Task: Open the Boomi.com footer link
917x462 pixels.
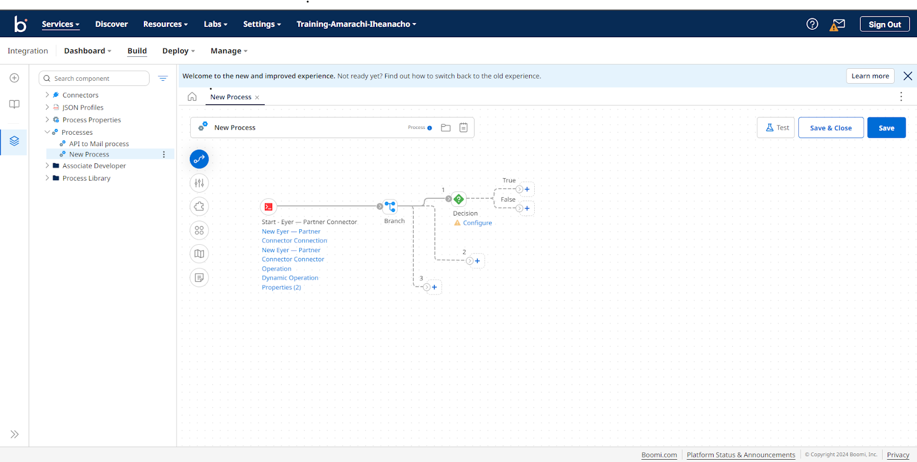Action: coord(659,455)
